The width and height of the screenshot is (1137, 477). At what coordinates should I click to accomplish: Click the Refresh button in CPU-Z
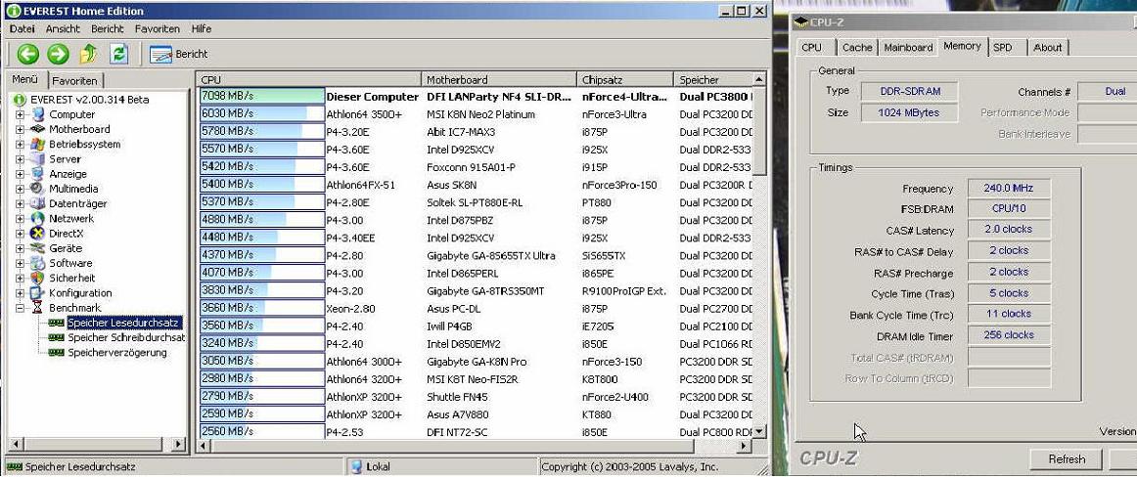(x=1067, y=458)
